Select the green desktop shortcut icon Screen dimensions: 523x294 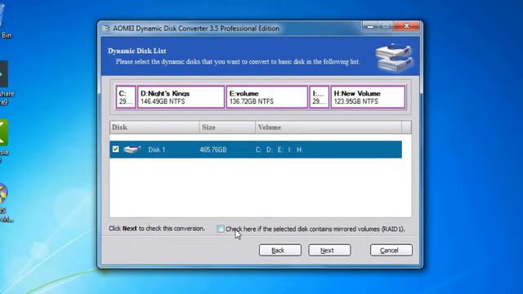coord(3,133)
